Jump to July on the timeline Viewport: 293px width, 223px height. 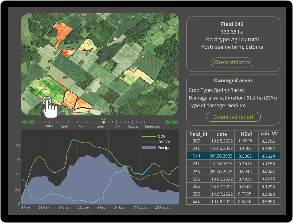(x=117, y=126)
